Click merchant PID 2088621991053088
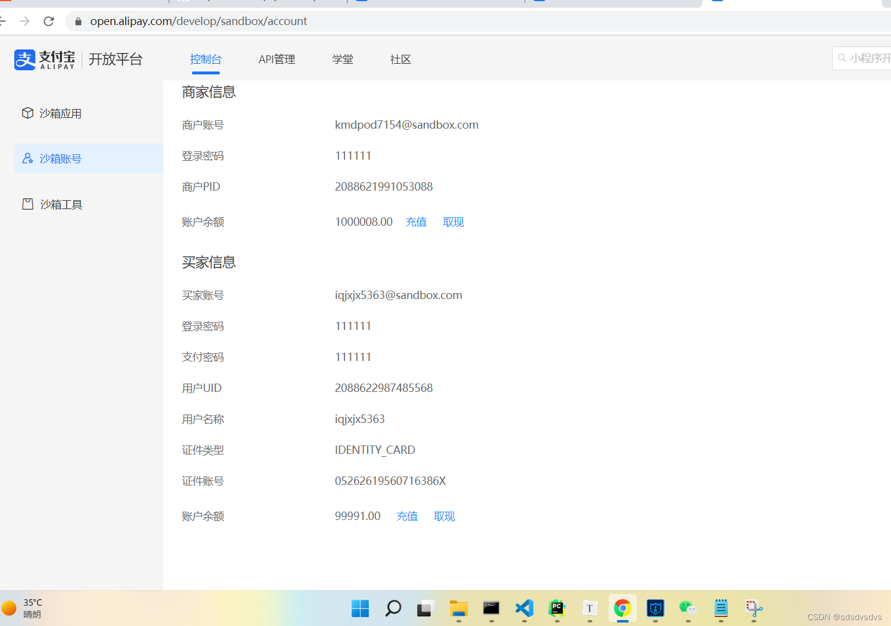This screenshot has height=626, width=891. pos(384,187)
